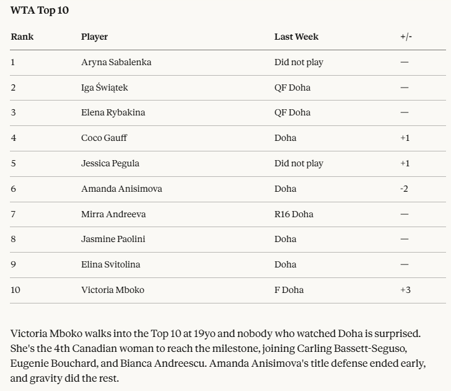Click Amanda Anisimova's name in row six
The image size is (451, 391).
click(121, 189)
